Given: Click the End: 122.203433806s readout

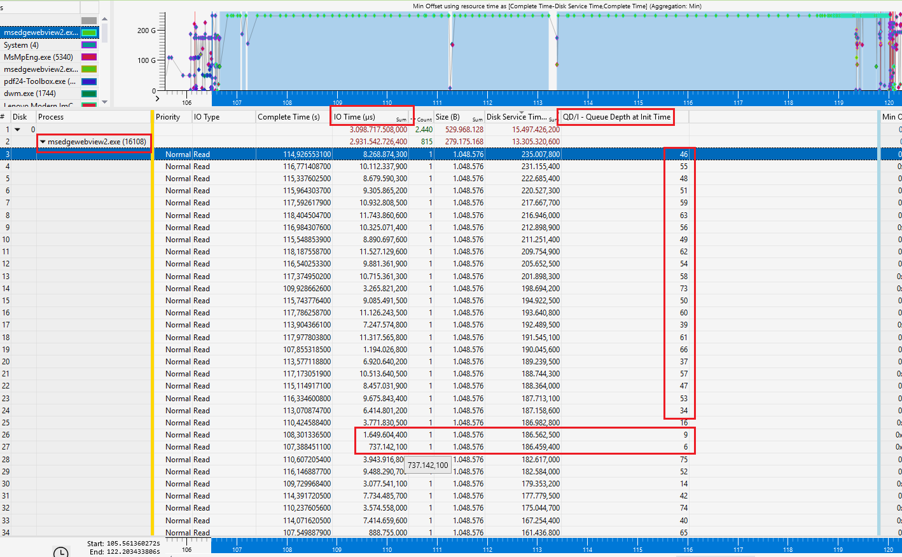Looking at the screenshot, I should click(125, 552).
